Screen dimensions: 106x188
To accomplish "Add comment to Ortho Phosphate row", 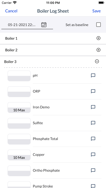I will point(93,170).
